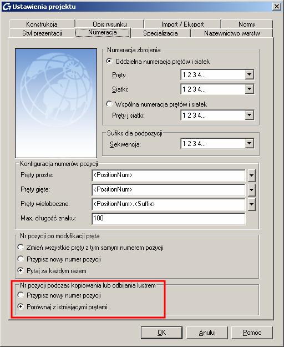Image resolution: width=284 pixels, height=347 pixels.
Task: Open help via 'Pomoc' button
Action: coord(252,333)
